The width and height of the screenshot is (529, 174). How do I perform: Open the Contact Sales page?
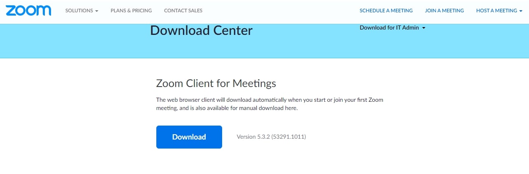[183, 11]
